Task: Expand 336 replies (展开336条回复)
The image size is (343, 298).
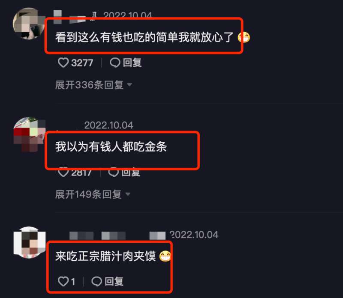Action: [x=89, y=85]
